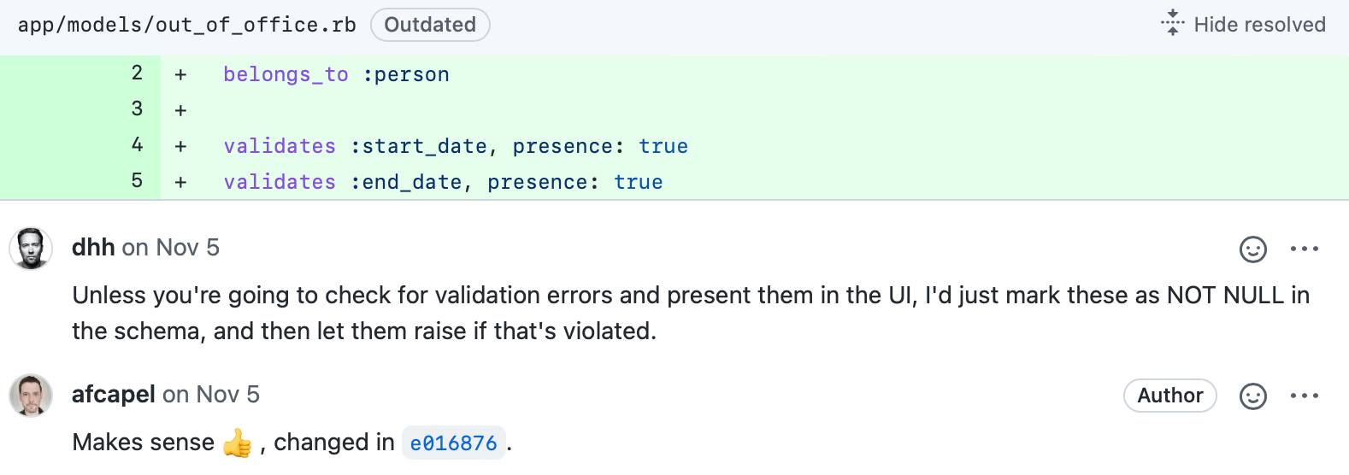Open dhh's comment timestamp Nov 5
The width and height of the screenshot is (1349, 475).
[188, 248]
